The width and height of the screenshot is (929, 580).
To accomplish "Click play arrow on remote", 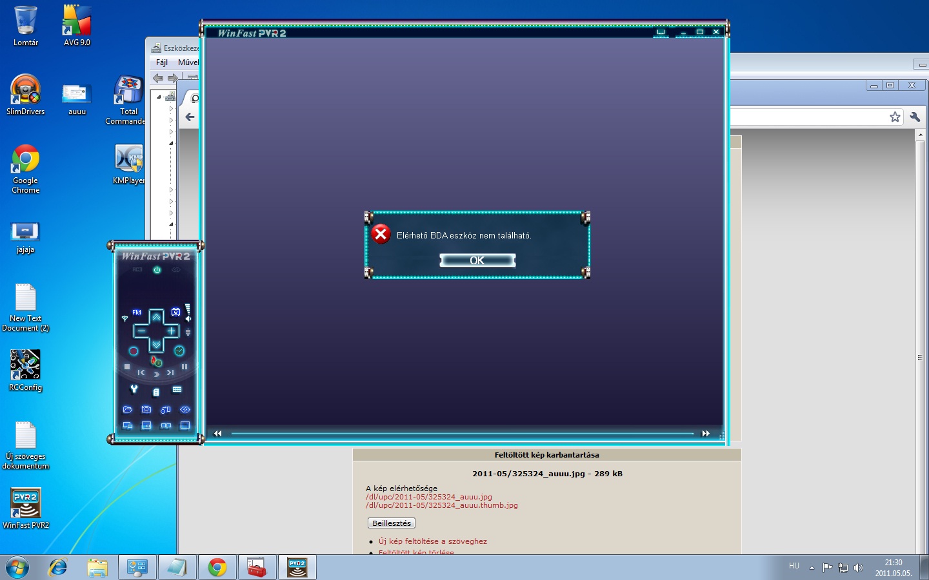I will click(156, 374).
